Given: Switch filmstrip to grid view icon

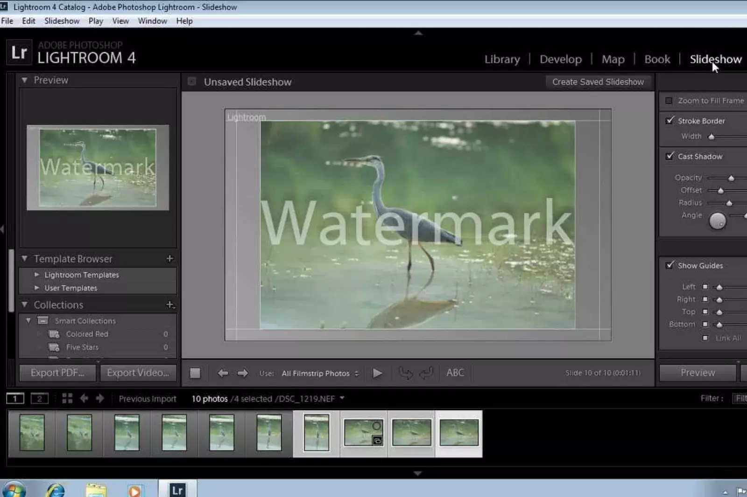Looking at the screenshot, I should pyautogui.click(x=67, y=398).
